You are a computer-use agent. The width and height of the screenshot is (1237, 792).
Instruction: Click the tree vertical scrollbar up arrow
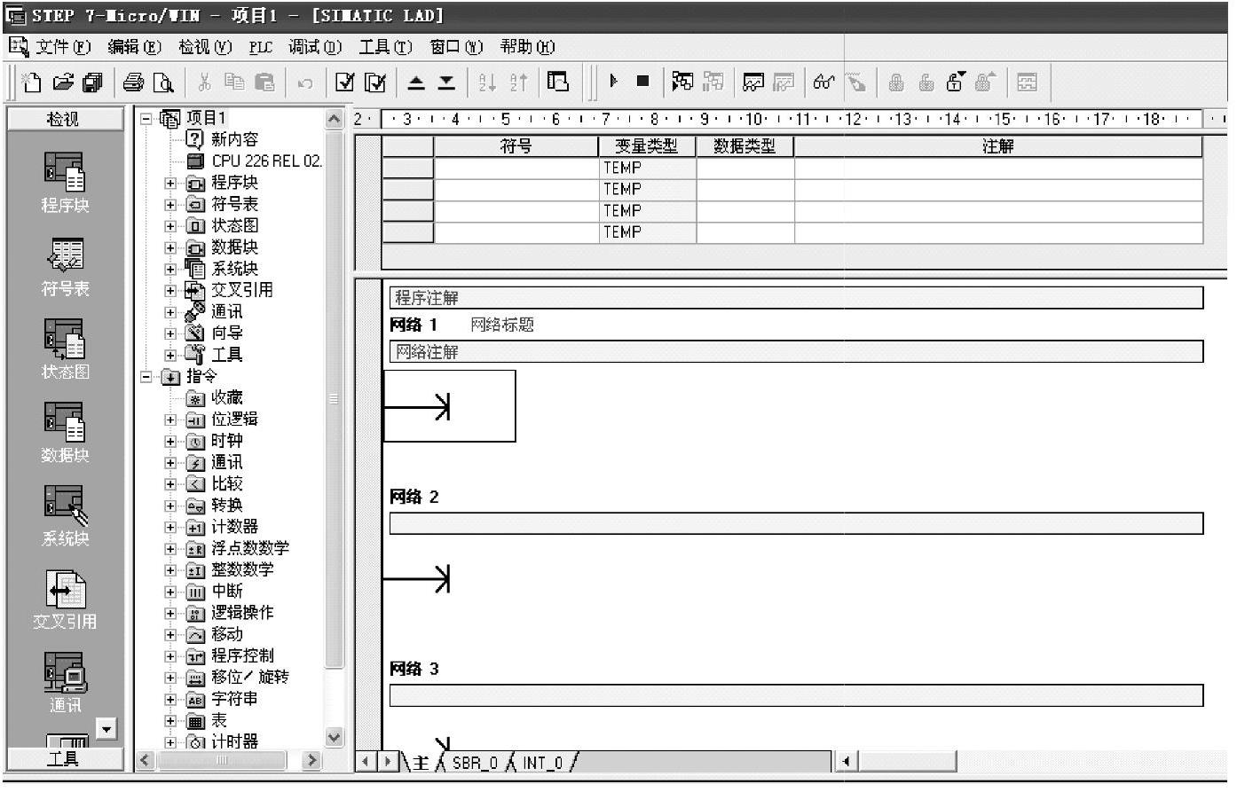(335, 119)
